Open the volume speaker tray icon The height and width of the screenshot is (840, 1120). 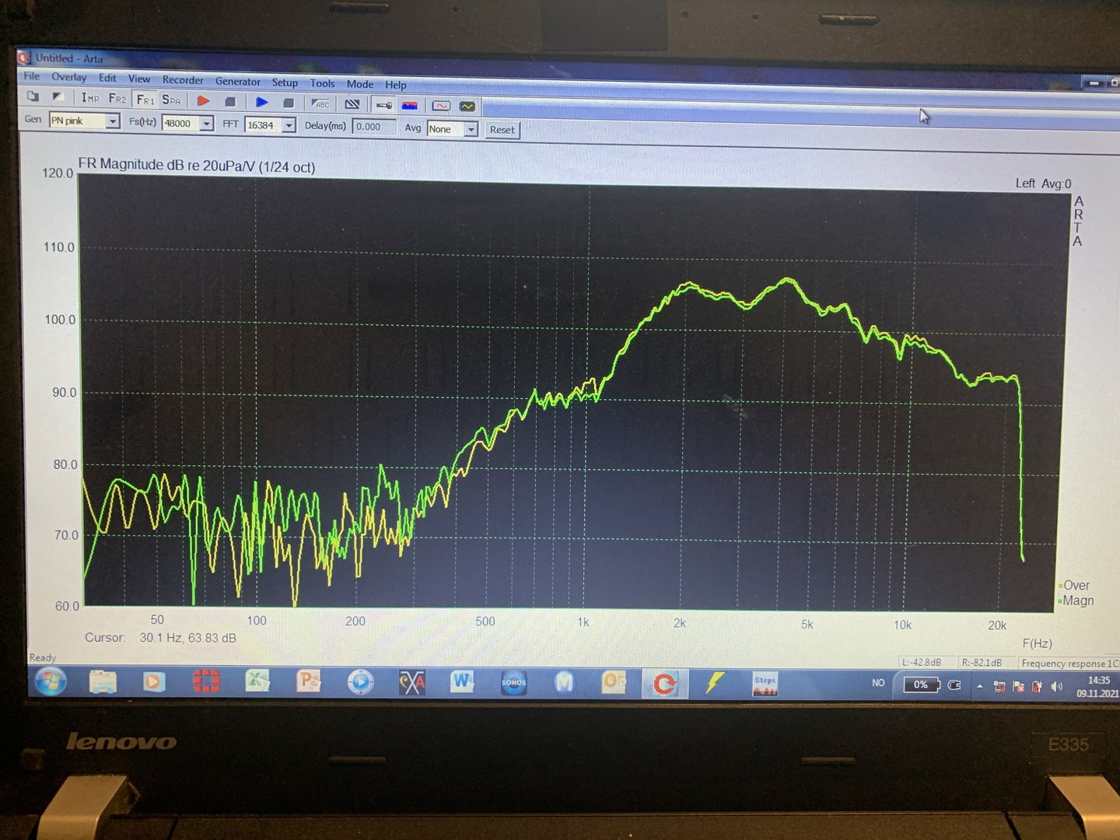tap(1056, 686)
